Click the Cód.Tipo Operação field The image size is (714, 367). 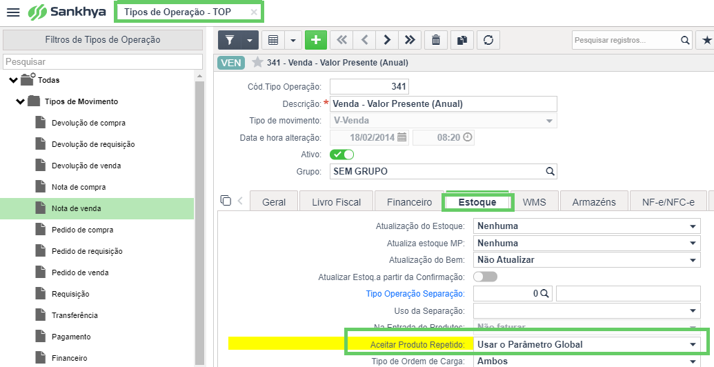click(369, 86)
